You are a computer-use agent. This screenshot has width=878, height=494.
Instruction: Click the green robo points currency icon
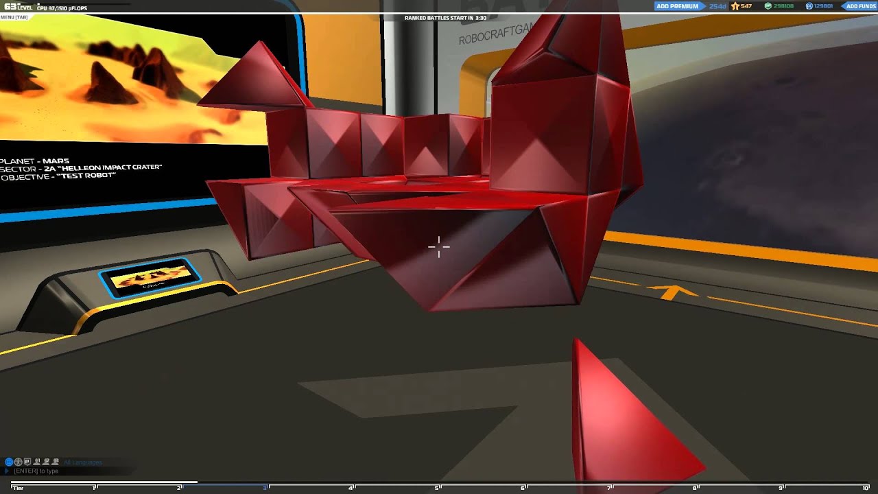tap(768, 6)
